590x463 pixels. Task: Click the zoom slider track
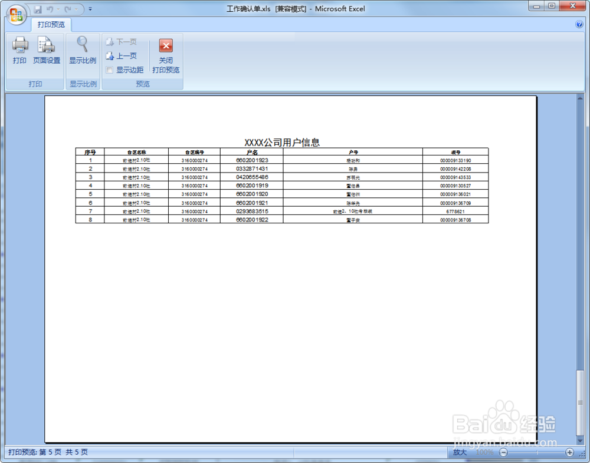coord(536,452)
